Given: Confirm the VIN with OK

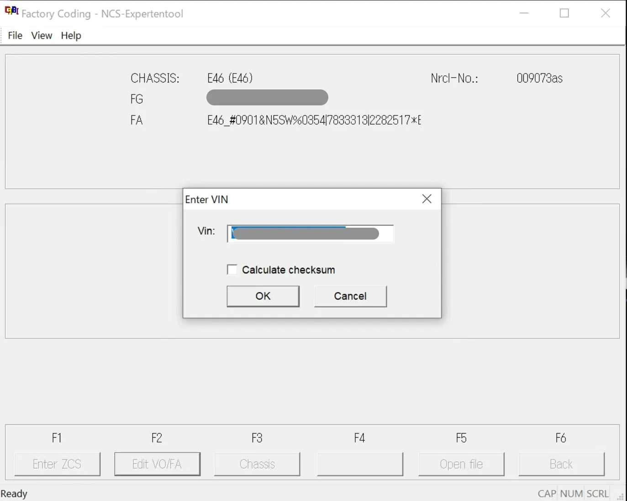Looking at the screenshot, I should 263,296.
